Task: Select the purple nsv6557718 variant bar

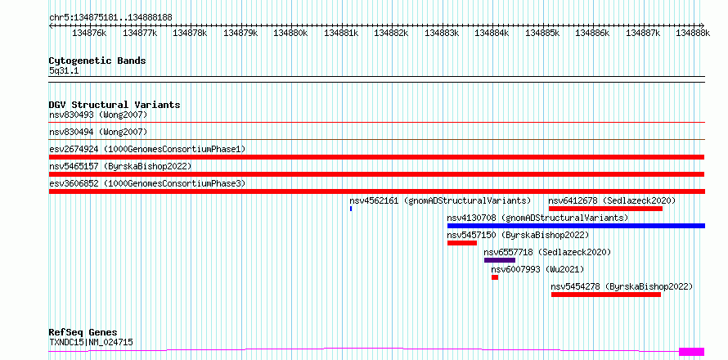Action: coord(500,260)
